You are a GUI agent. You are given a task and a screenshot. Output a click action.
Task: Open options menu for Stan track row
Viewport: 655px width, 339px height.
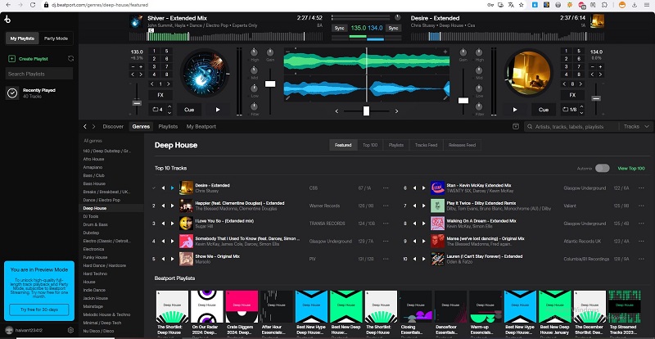pos(641,188)
